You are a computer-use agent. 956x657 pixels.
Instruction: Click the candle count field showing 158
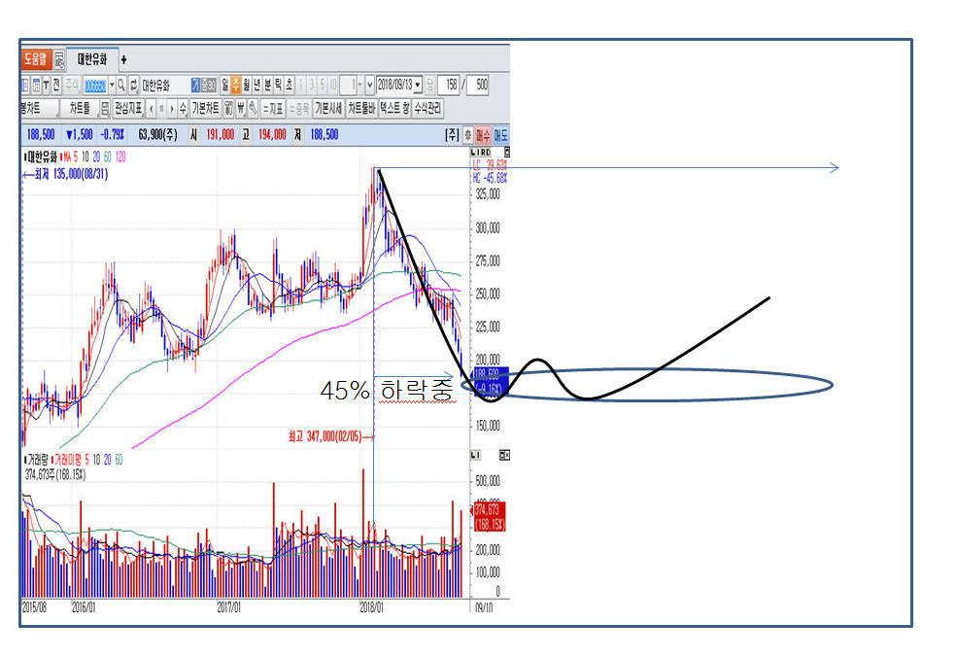[x=448, y=85]
